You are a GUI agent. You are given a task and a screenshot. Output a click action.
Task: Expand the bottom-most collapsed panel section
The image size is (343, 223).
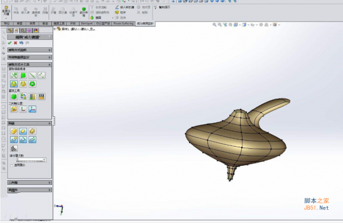tap(30, 190)
